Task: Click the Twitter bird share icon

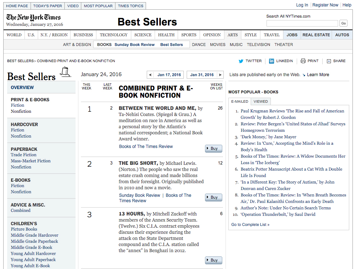Action: (x=241, y=61)
